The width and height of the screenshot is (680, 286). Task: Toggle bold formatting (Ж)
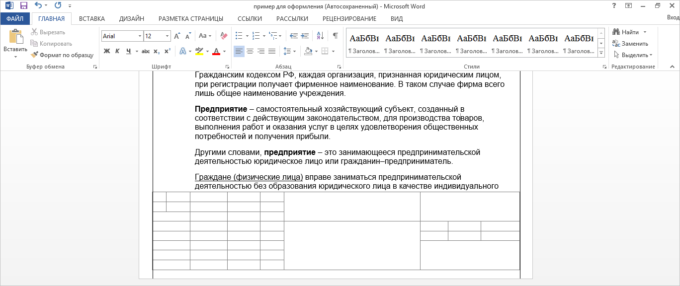107,51
